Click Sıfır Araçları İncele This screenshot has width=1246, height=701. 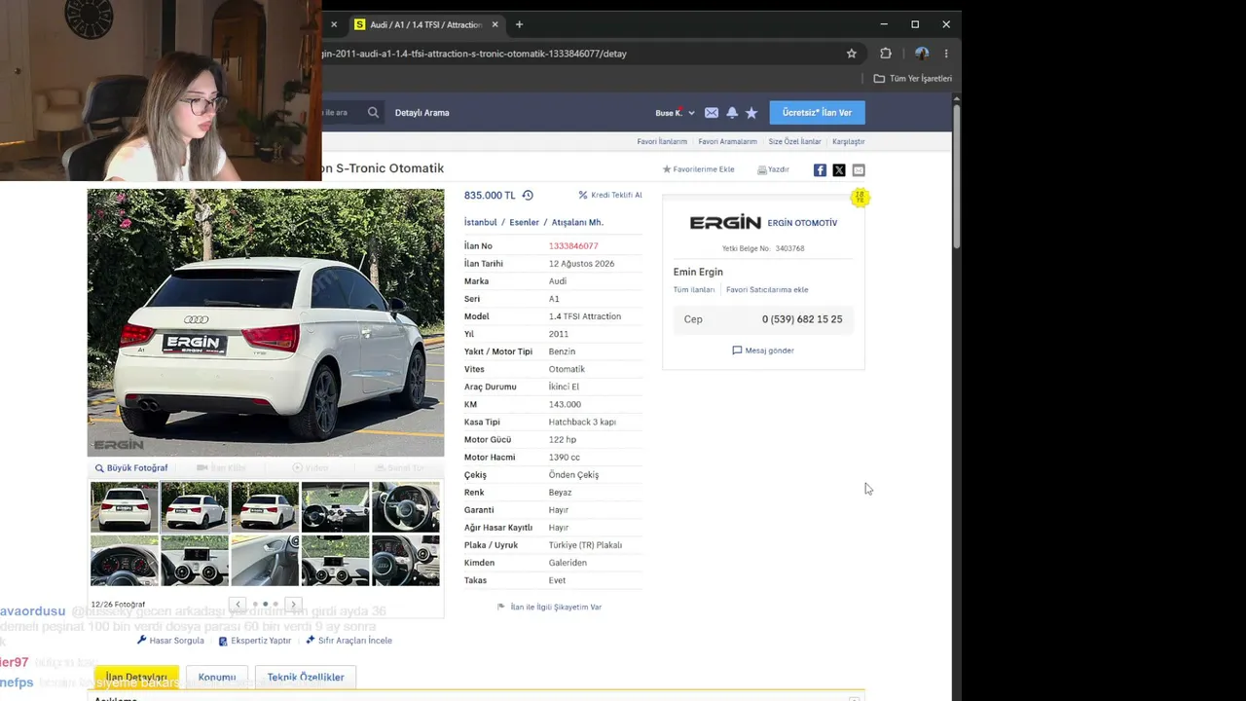pos(348,641)
